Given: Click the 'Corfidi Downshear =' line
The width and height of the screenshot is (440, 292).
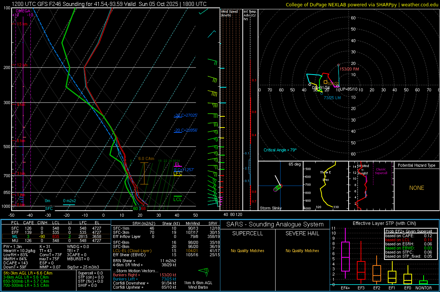Looking at the screenshot, I should [x=145, y=283].
